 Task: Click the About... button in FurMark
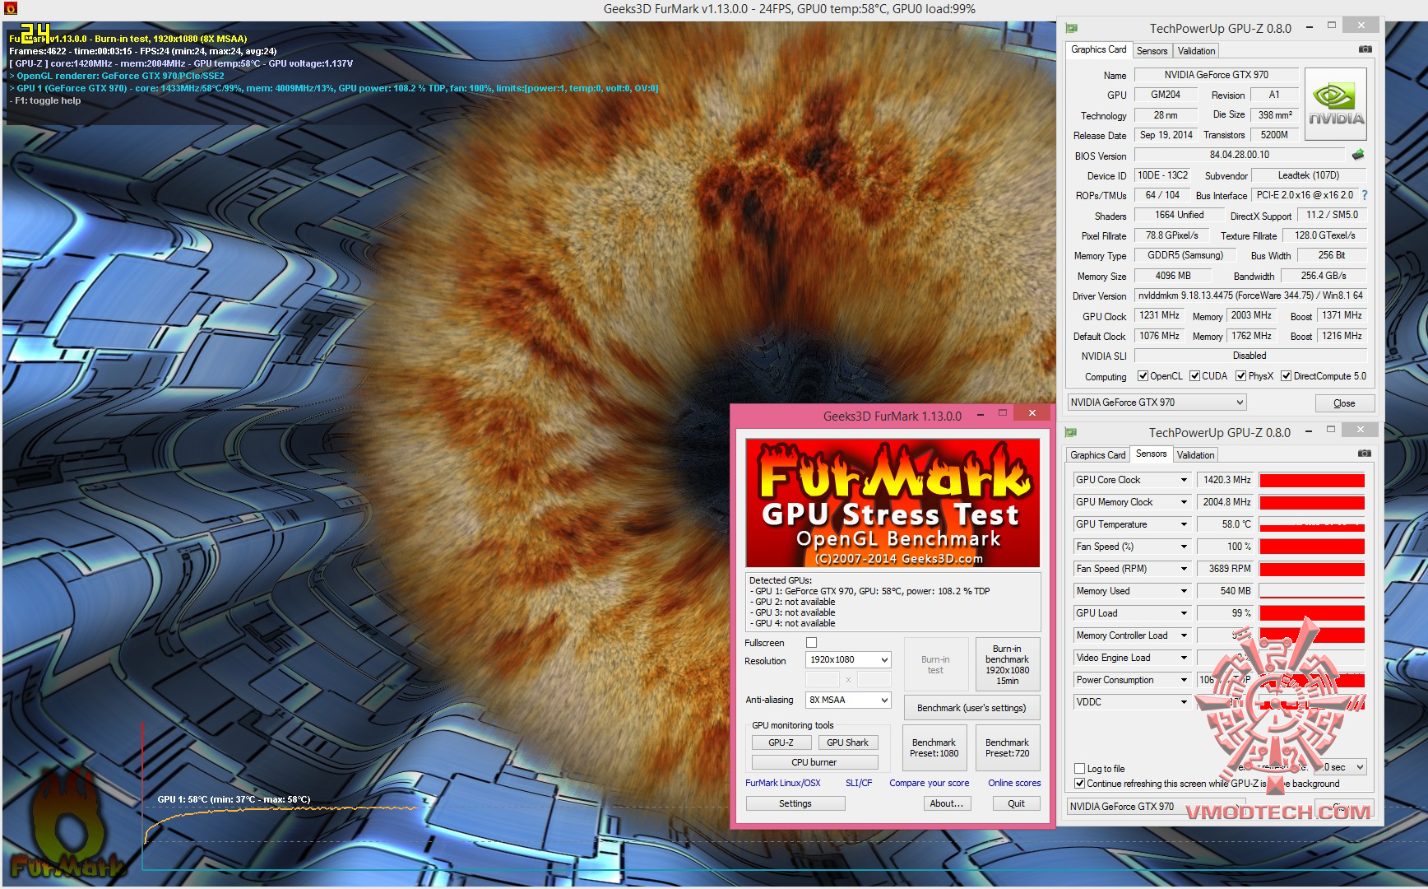[946, 803]
